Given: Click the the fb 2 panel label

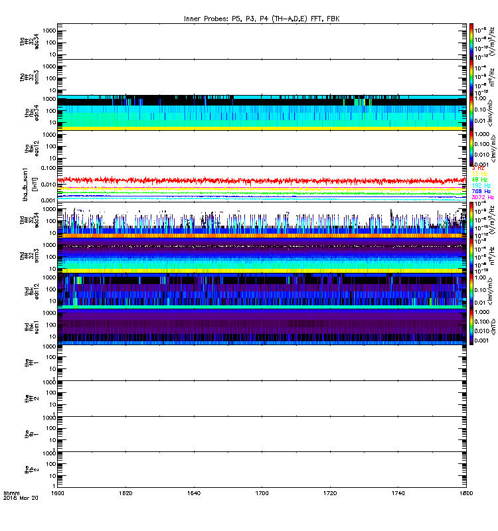Looking at the screenshot, I should point(32,470).
